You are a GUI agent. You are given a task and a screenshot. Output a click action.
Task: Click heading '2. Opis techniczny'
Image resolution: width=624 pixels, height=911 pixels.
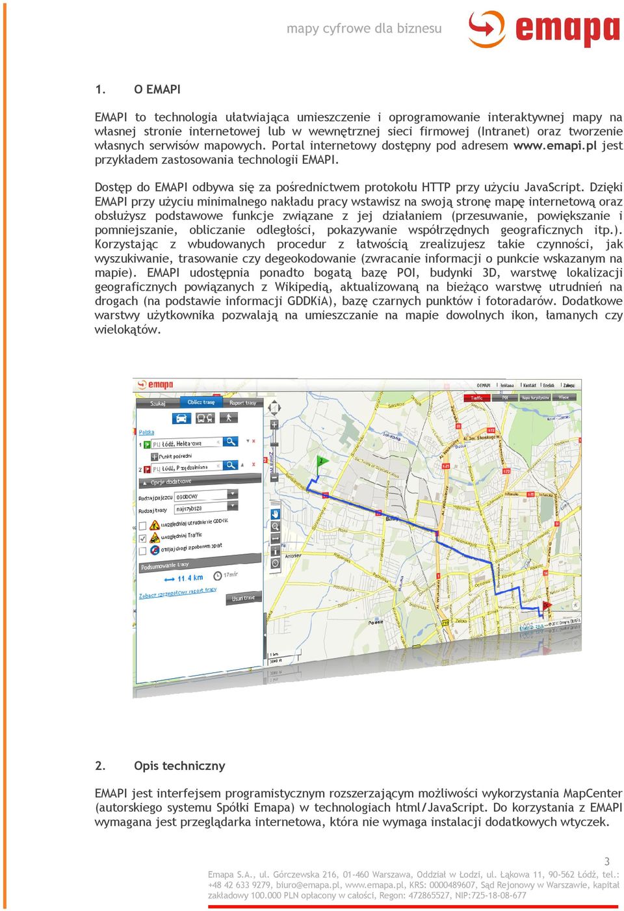(160, 765)
